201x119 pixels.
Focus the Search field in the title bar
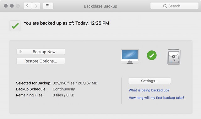click(174, 6)
